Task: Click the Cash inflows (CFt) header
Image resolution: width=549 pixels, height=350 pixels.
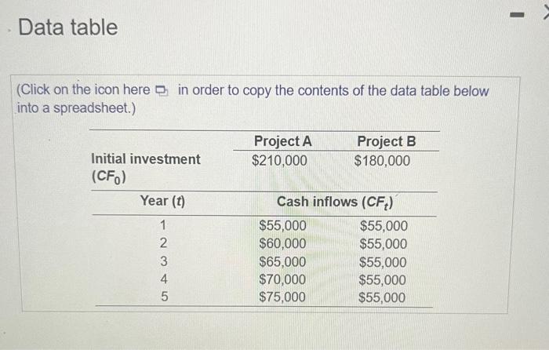Action: point(335,202)
